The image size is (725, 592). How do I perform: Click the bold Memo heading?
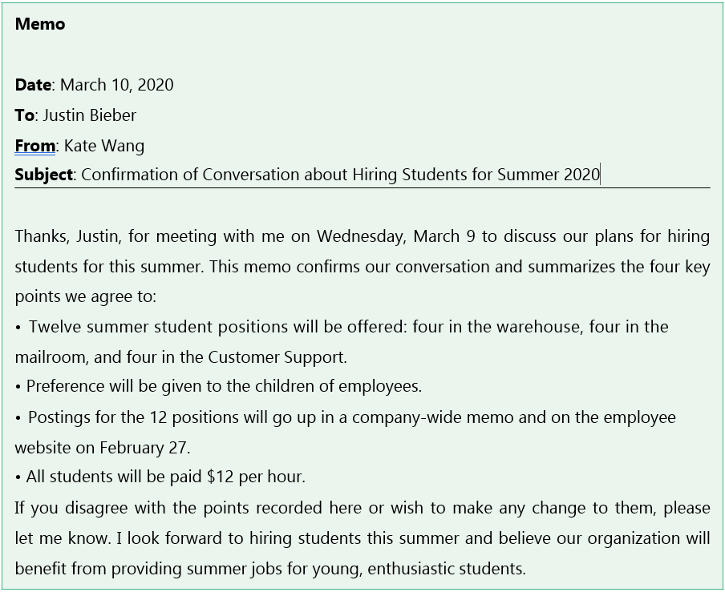[40, 24]
